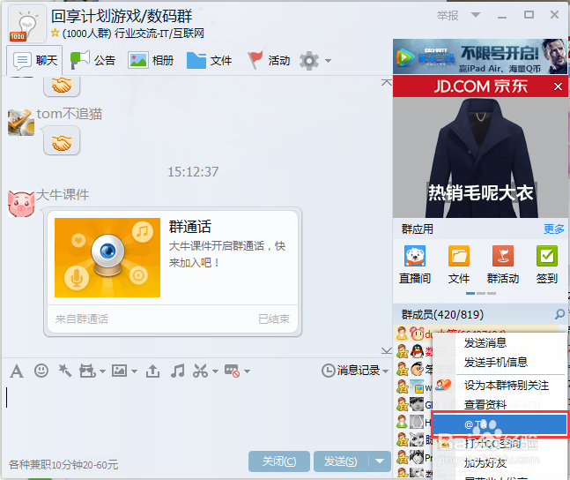570x480 pixels.
Task: Click the magic emoticon wand icon
Action: [64, 371]
